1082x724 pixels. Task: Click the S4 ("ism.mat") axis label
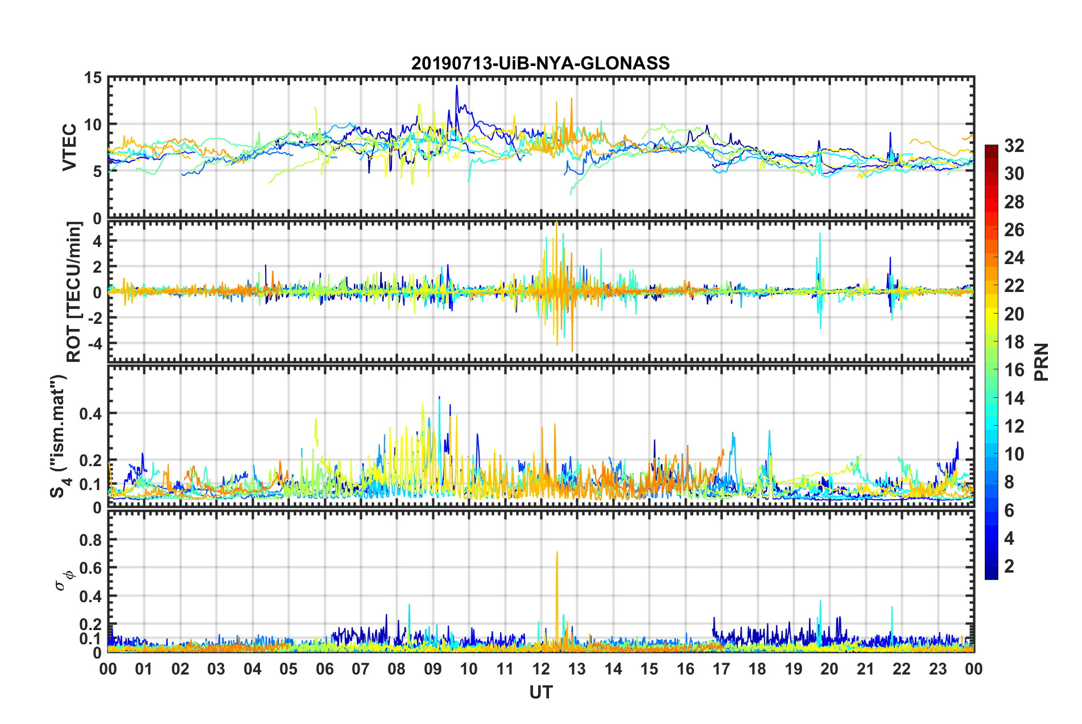pyautogui.click(x=59, y=435)
